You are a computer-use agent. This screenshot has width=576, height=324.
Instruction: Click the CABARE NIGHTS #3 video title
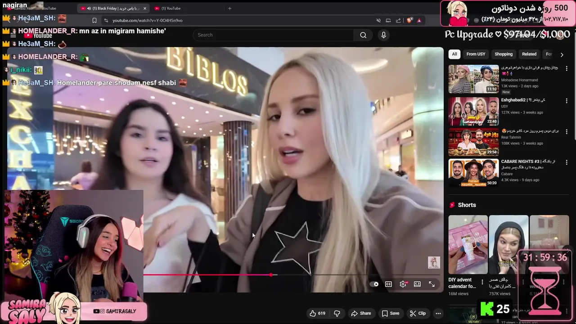point(528,164)
